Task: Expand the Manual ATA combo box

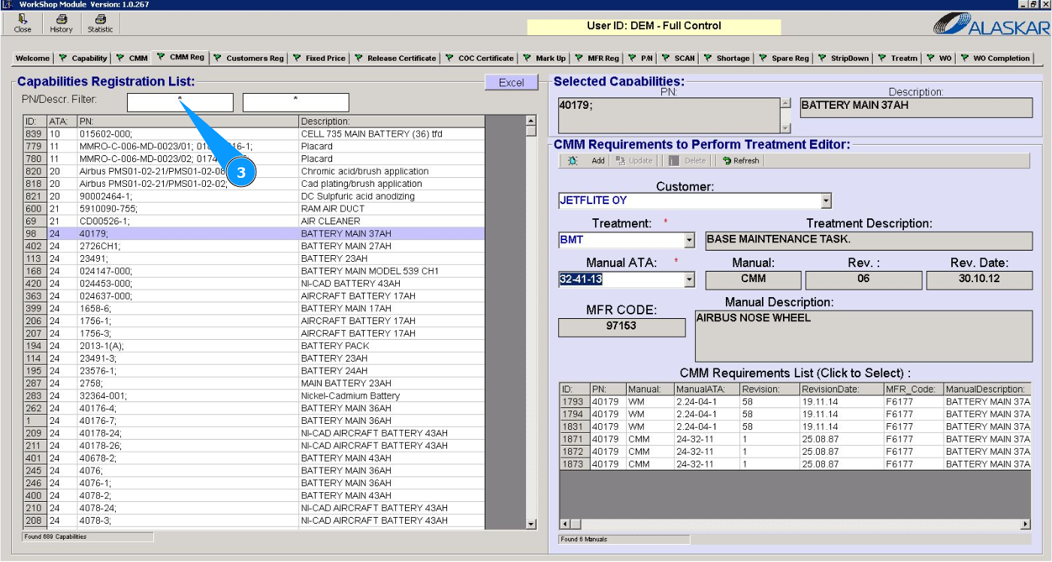Action: pos(689,280)
